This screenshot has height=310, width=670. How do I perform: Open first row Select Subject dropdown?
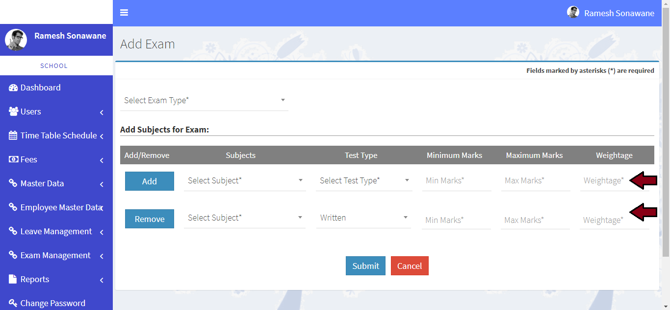tap(245, 180)
